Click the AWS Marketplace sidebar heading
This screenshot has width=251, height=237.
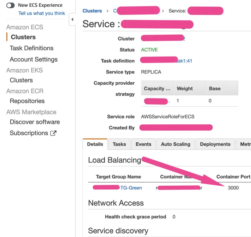(x=31, y=112)
